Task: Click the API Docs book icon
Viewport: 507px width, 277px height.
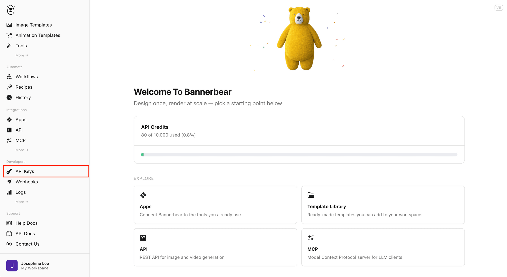Action: (9, 233)
